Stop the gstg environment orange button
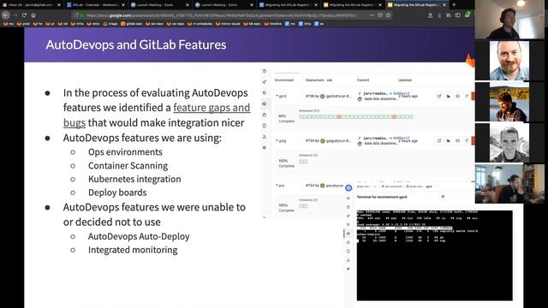The image size is (548, 308). click(x=473, y=140)
